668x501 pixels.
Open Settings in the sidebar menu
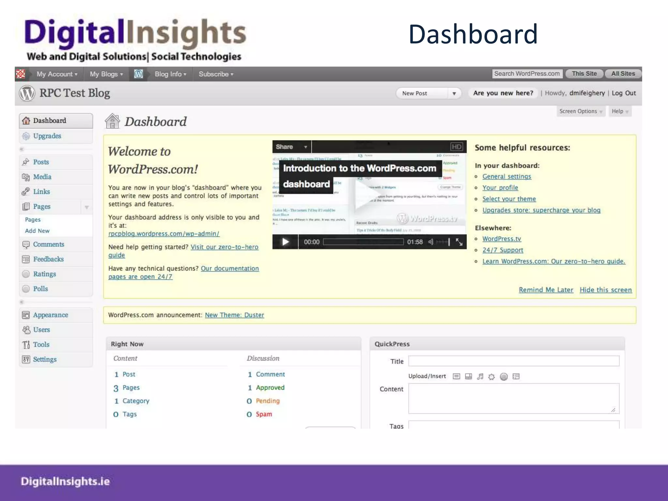tap(45, 359)
